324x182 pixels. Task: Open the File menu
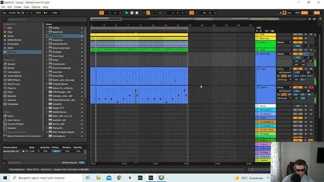3,7
